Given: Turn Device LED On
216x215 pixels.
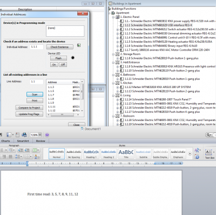Looking at the screenshot, I should click(x=54, y=65).
